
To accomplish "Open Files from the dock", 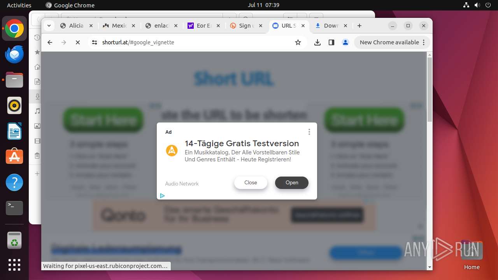I will pyautogui.click(x=14, y=80).
